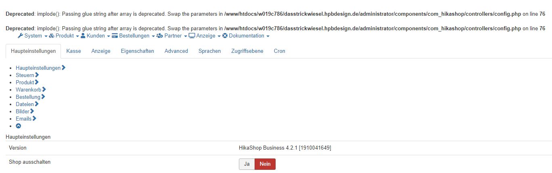Viewport: 552px width, 173px height.
Task: Switch to the Zugriffsebene tab
Action: click(247, 51)
